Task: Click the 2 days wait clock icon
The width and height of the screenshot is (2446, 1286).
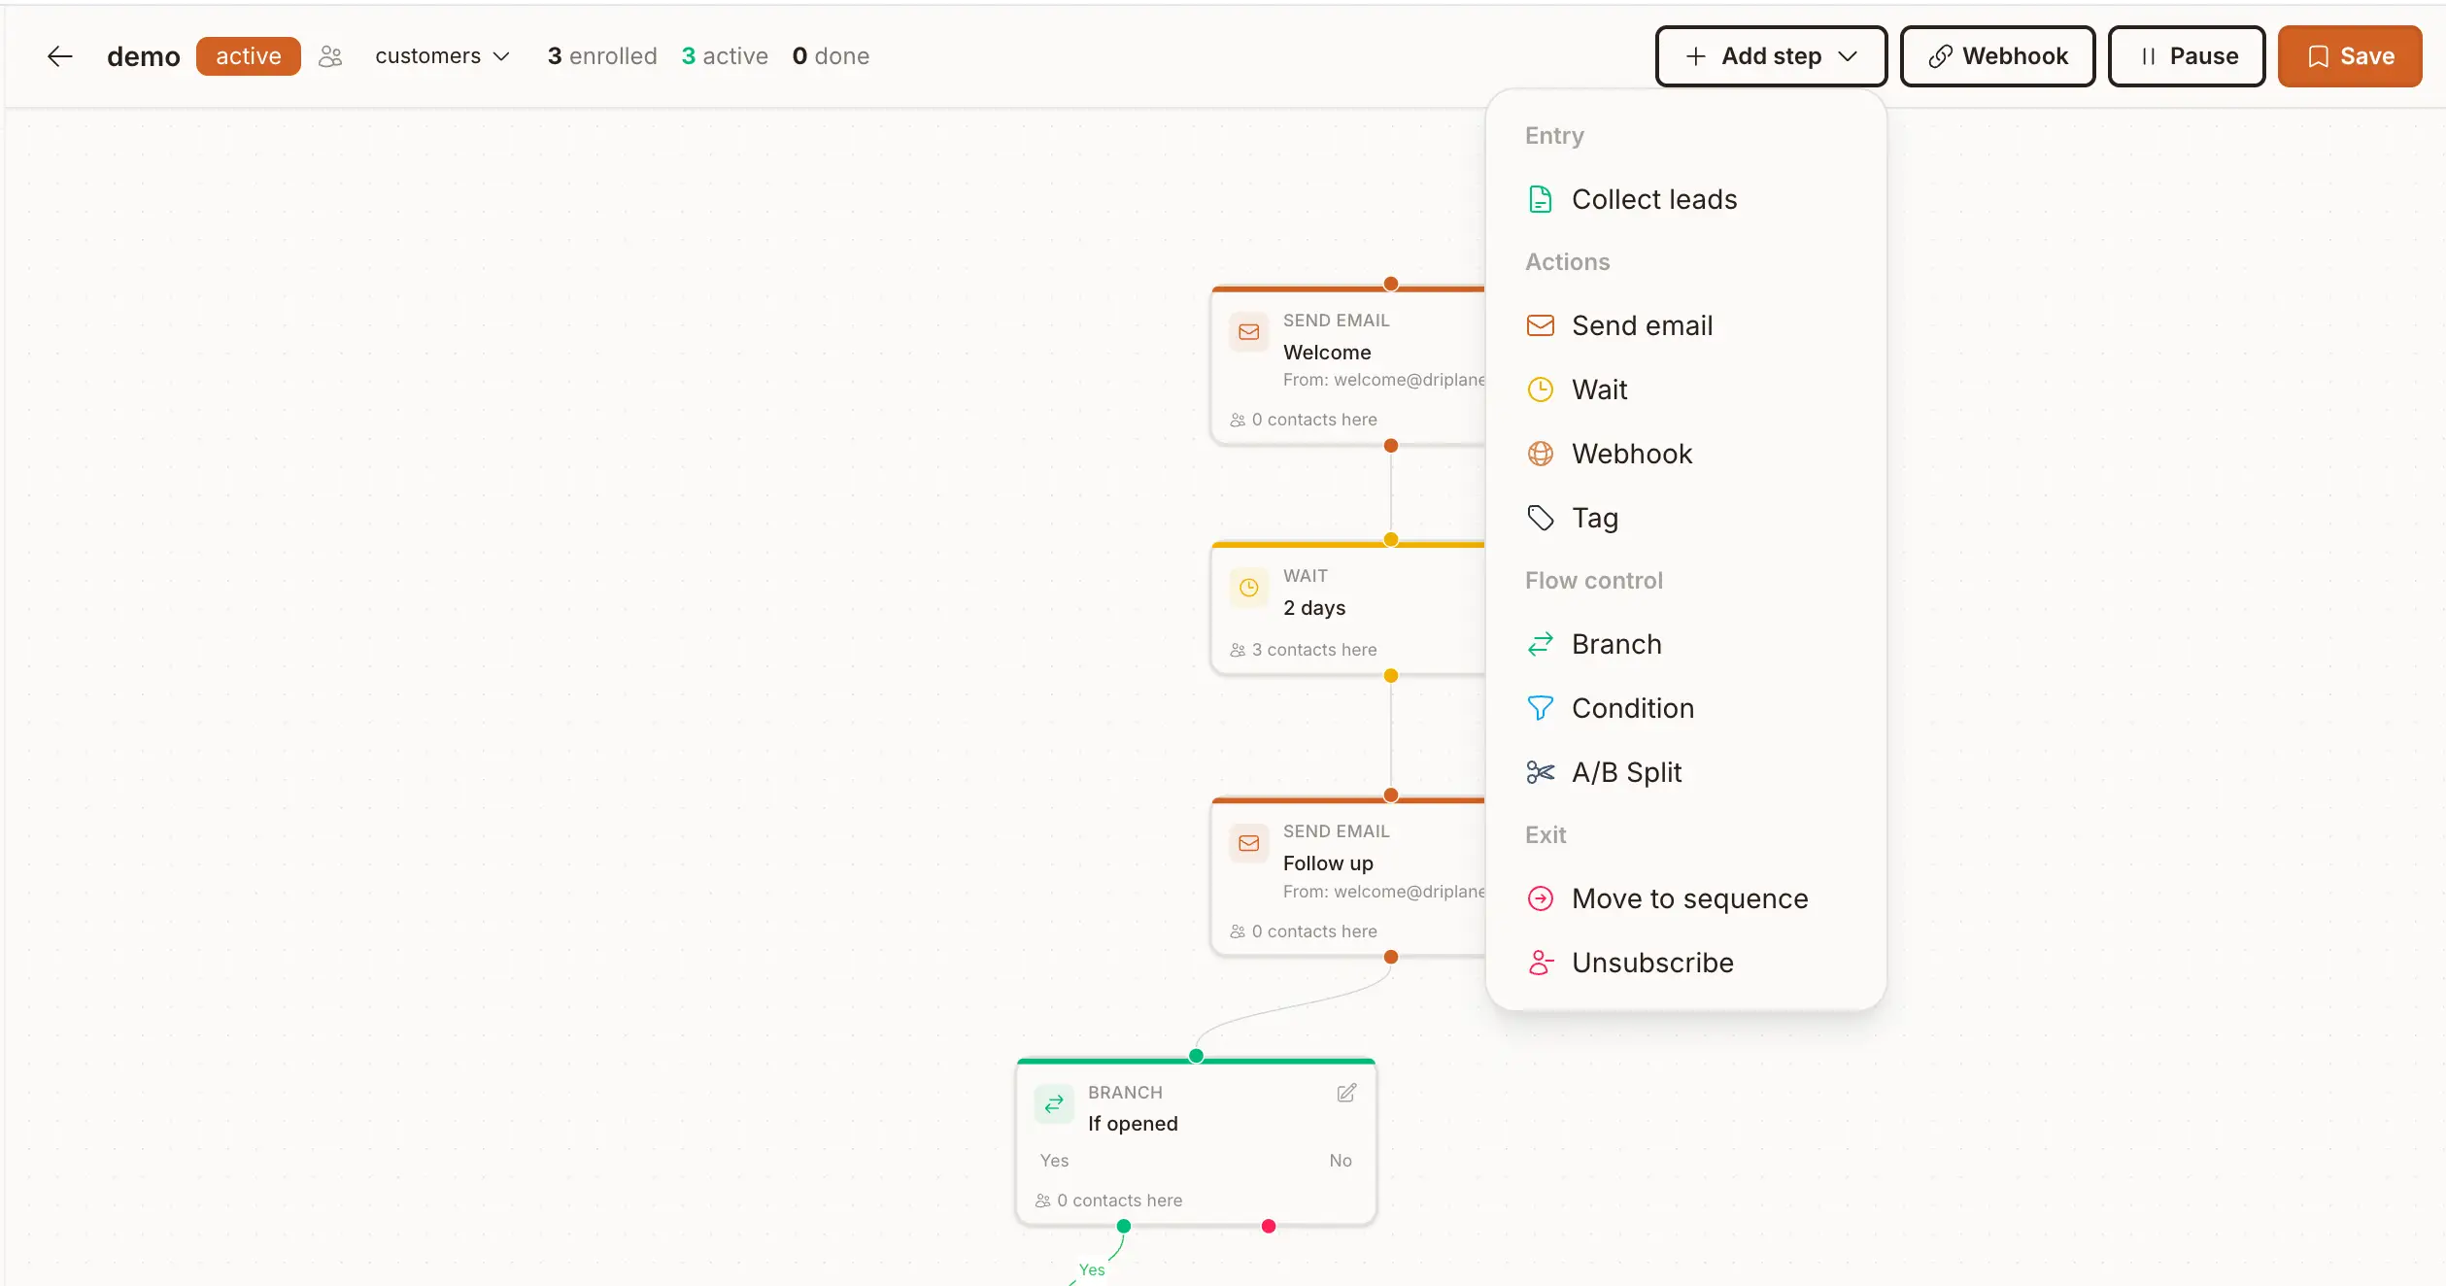Action: coord(1248,588)
